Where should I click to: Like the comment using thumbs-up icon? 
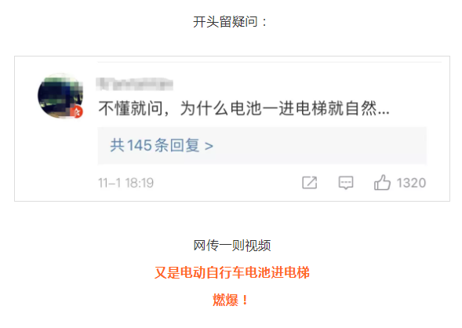click(x=382, y=182)
